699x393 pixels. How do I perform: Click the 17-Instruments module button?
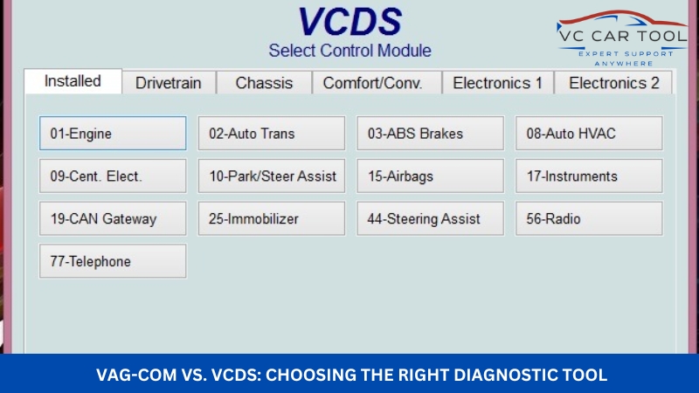pyautogui.click(x=589, y=176)
